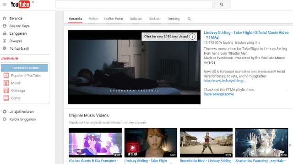
Task: Click next arrow in video shelf
Action: pos(290,145)
